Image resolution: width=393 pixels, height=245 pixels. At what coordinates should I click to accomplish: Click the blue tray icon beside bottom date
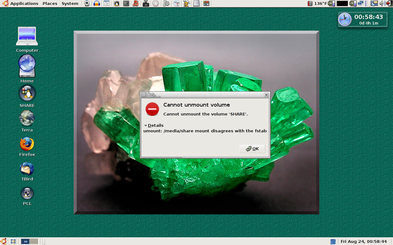point(333,242)
